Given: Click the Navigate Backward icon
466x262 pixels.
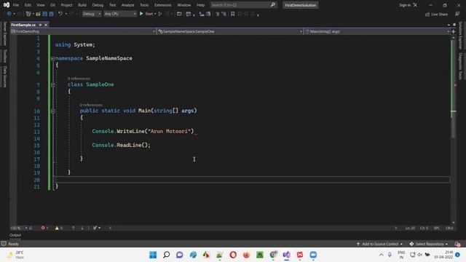Looking at the screenshot, I should tap(9, 14).
